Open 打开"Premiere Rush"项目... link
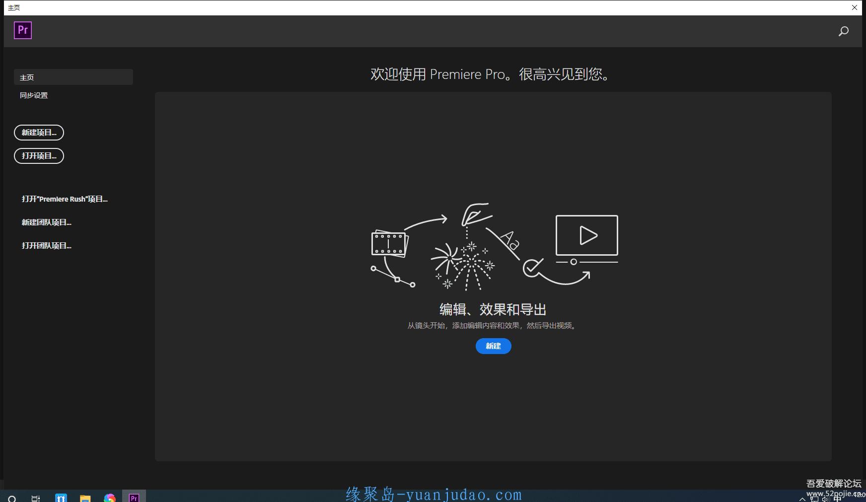 click(x=65, y=199)
